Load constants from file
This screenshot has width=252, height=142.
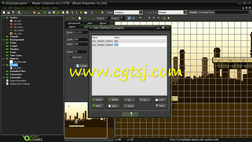tap(161, 100)
